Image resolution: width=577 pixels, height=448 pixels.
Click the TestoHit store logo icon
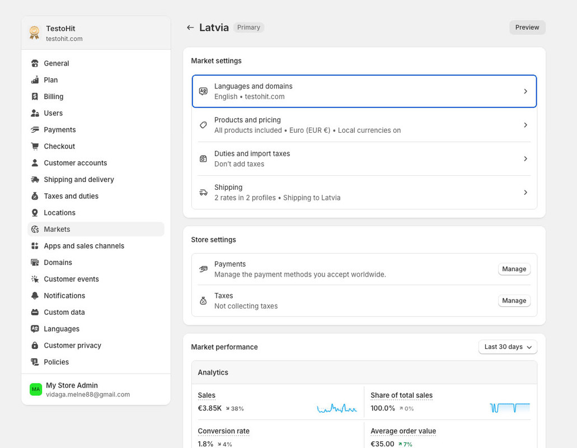(x=35, y=32)
